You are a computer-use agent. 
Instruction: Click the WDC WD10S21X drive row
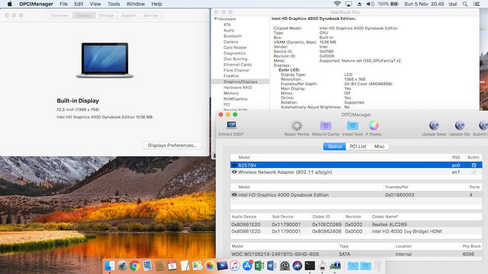pos(356,254)
